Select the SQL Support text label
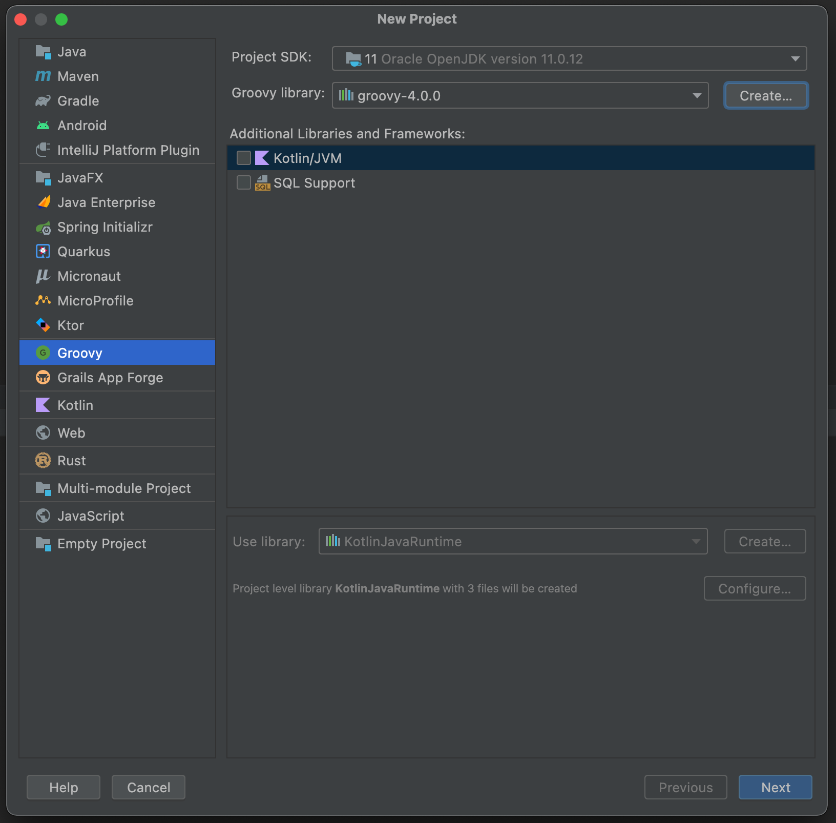The height and width of the screenshot is (823, 836). pyautogui.click(x=314, y=183)
